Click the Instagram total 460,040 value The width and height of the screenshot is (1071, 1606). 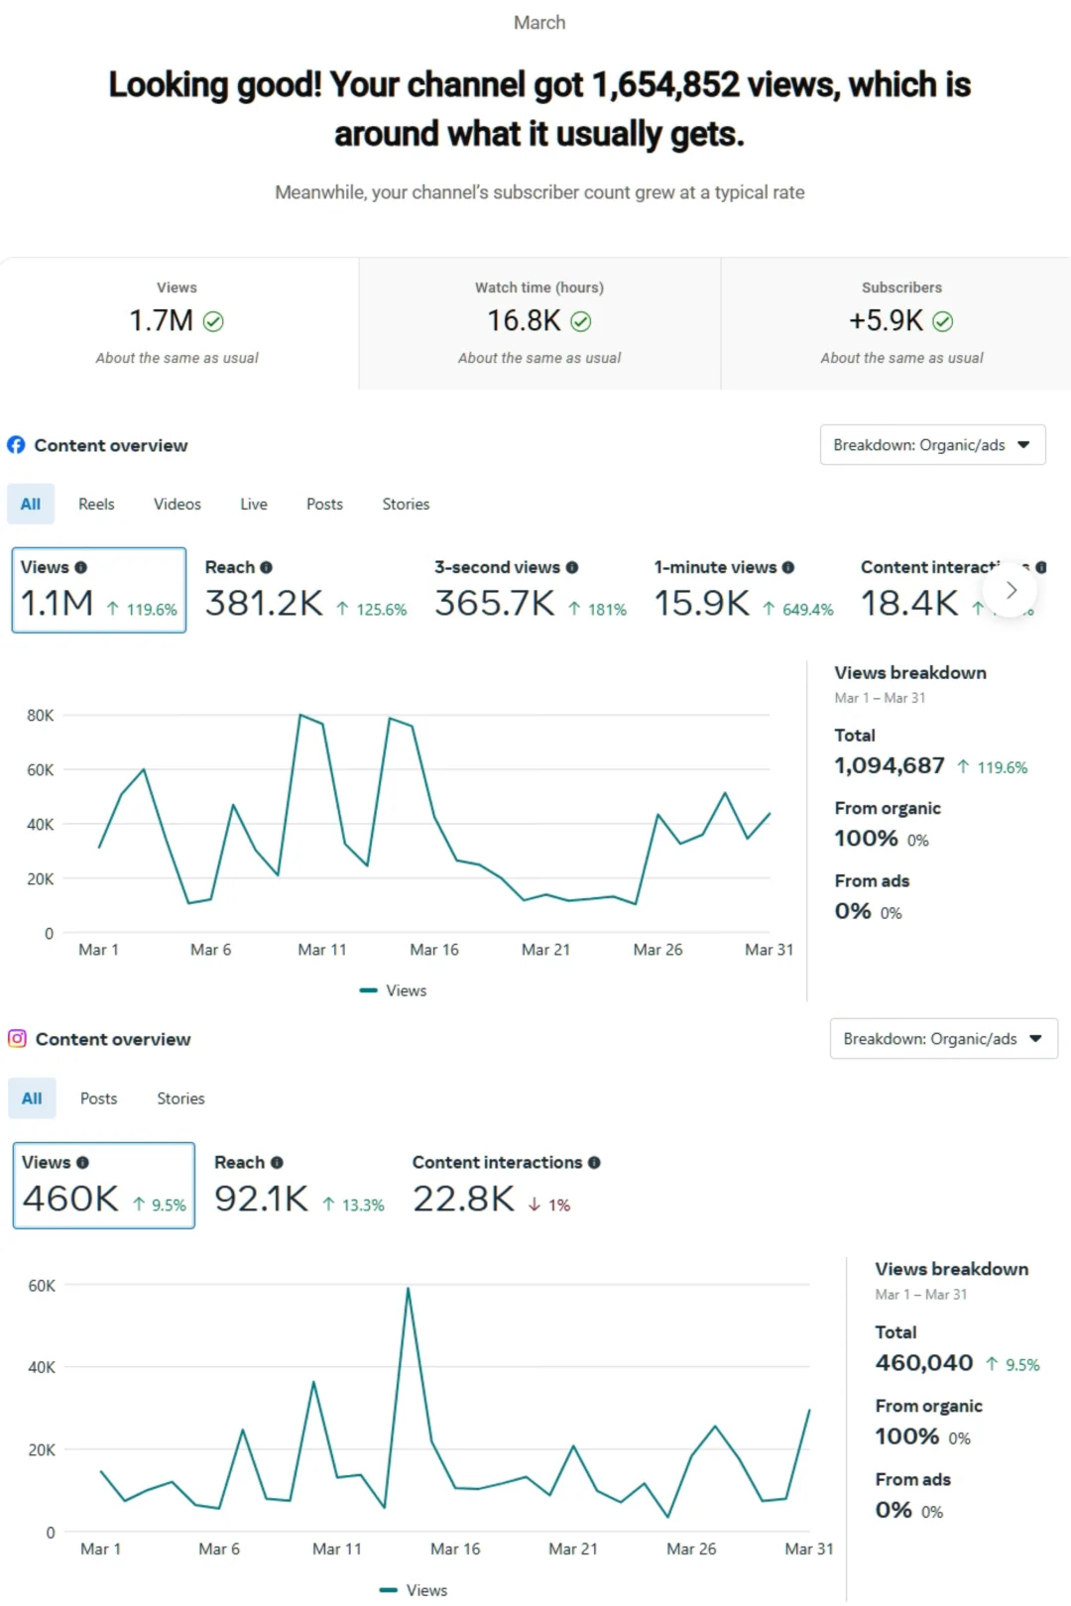(924, 1363)
